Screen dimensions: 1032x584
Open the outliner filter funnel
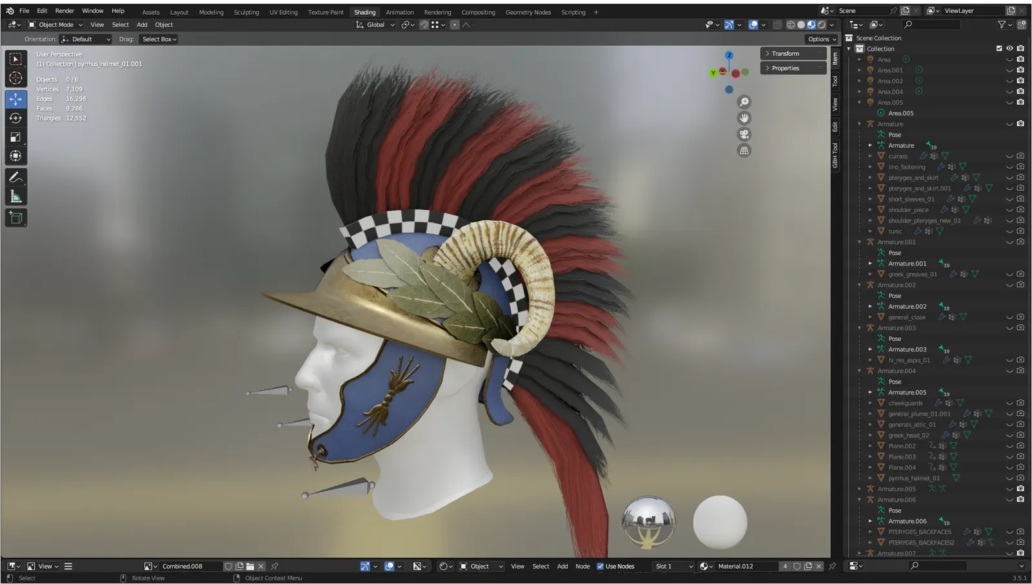coord(1002,24)
